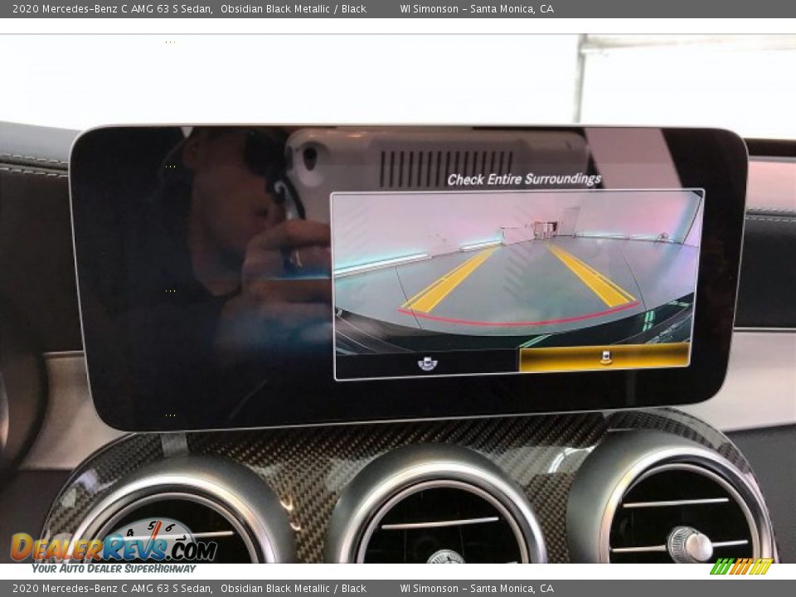796x597 pixels.
Task: Tap the 'Check Entire Surroundings' message
Action: coord(523,179)
